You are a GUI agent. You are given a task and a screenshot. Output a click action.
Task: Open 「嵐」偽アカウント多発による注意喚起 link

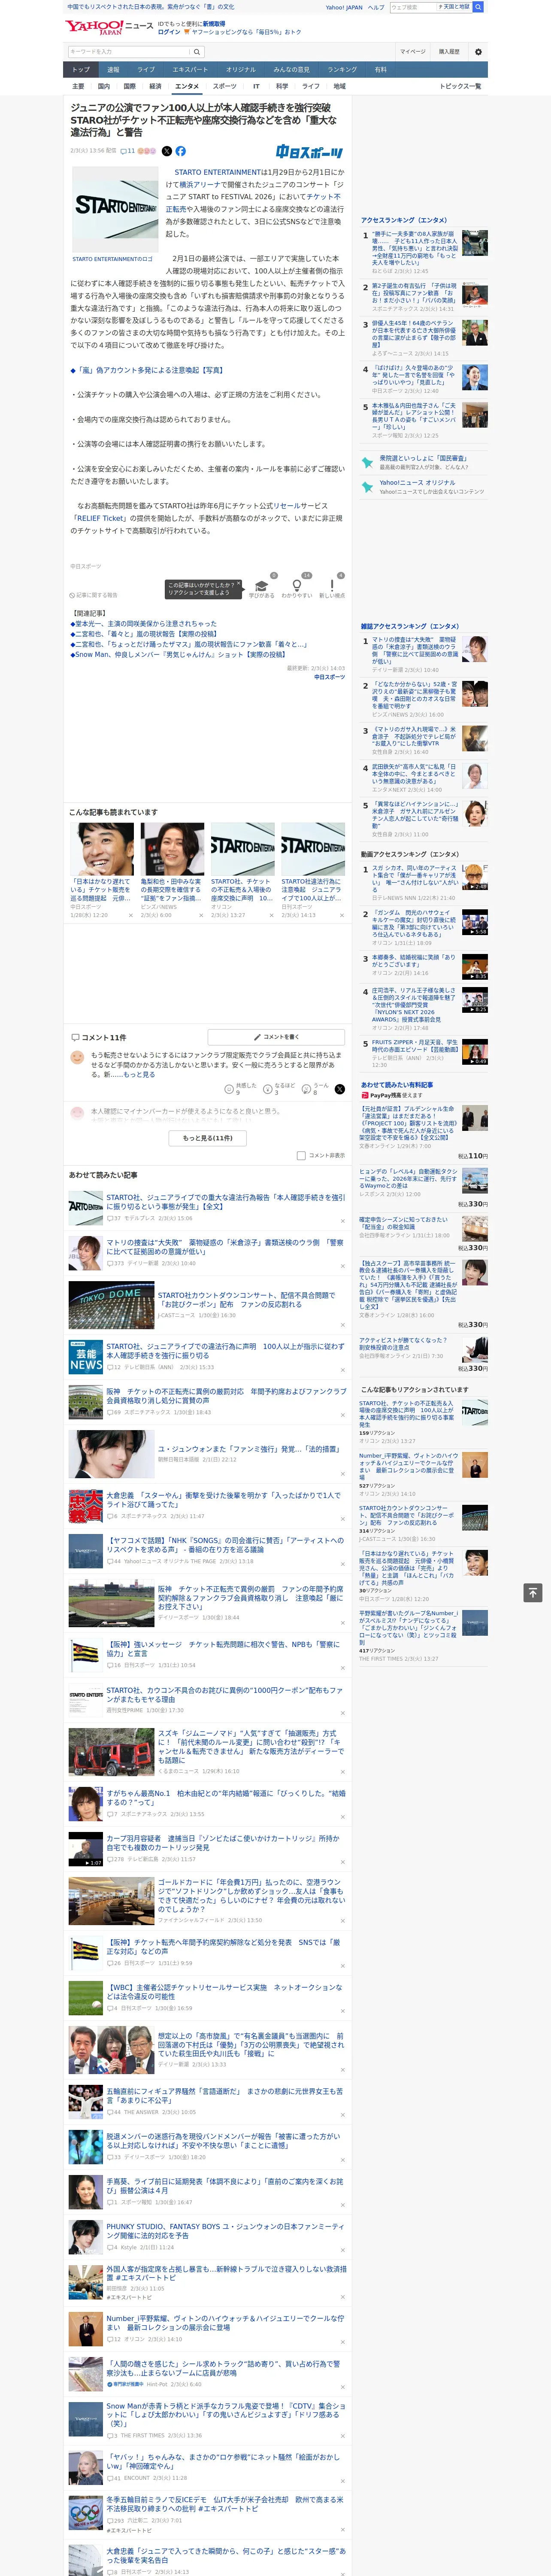(x=147, y=370)
